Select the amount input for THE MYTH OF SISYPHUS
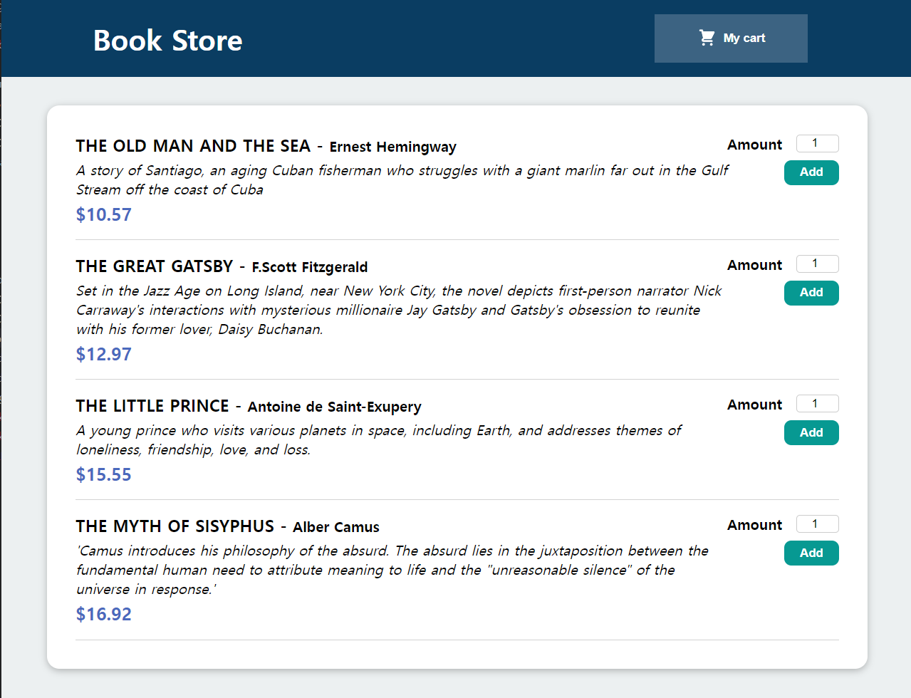Screen dimensions: 911x698 pos(817,523)
